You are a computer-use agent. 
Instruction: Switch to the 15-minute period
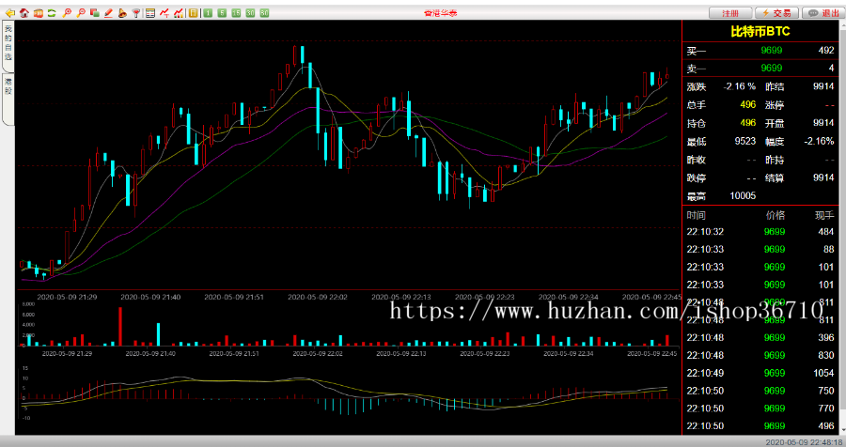[x=236, y=13]
